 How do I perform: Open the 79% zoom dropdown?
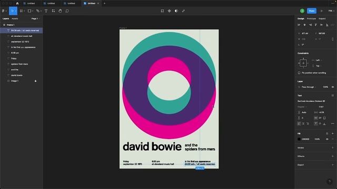[331, 10]
